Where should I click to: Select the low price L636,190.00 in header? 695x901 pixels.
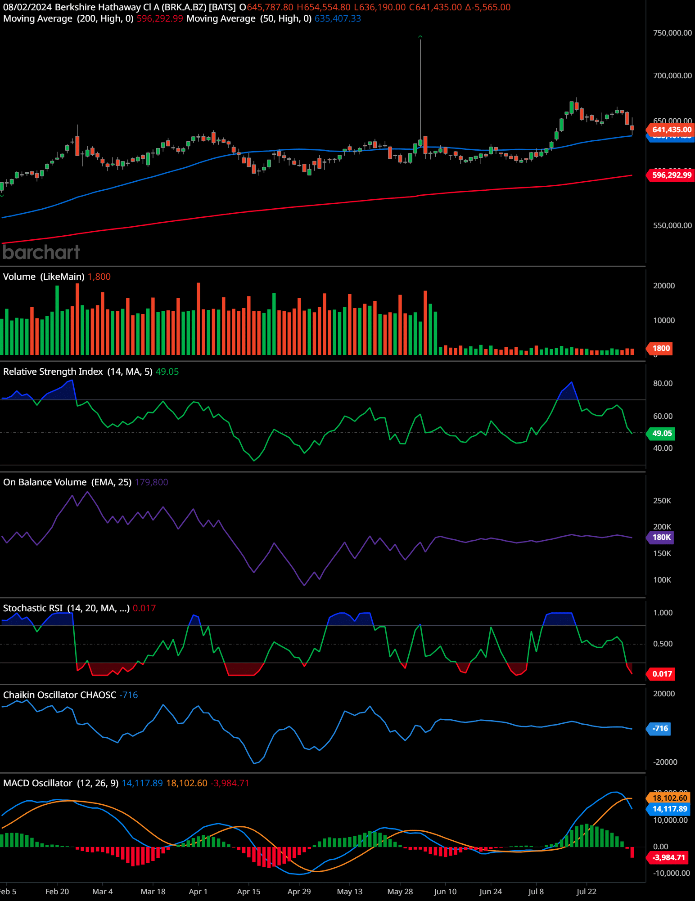379,7
